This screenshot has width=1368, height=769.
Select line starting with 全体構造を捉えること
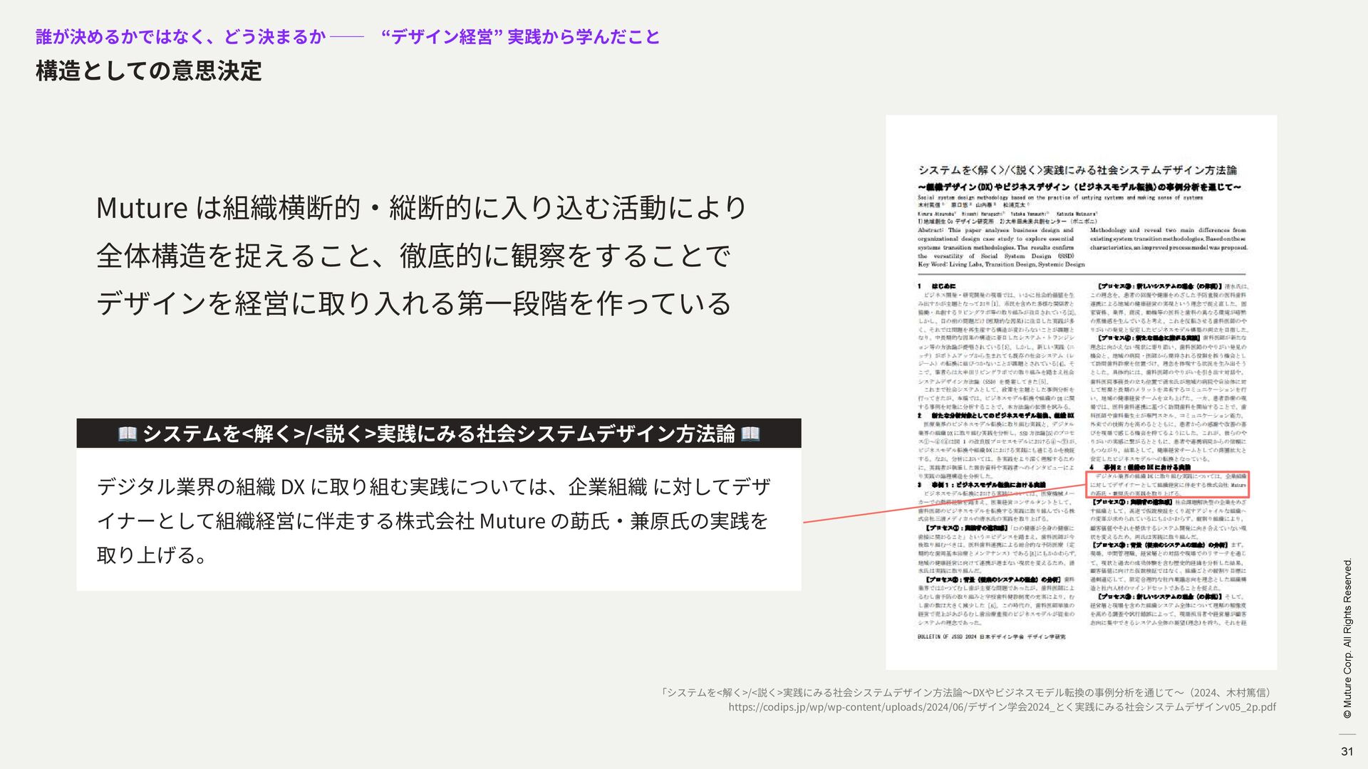pyautogui.click(x=413, y=255)
